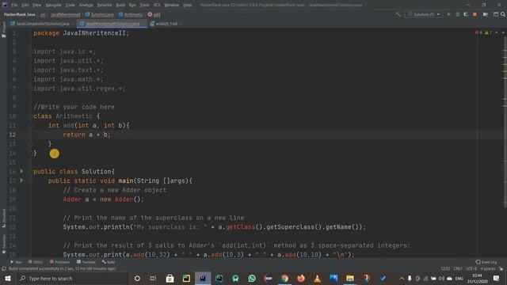Viewport: 507px width, 285px height.
Task: Click the add method breadcrumb
Action: coord(154,14)
